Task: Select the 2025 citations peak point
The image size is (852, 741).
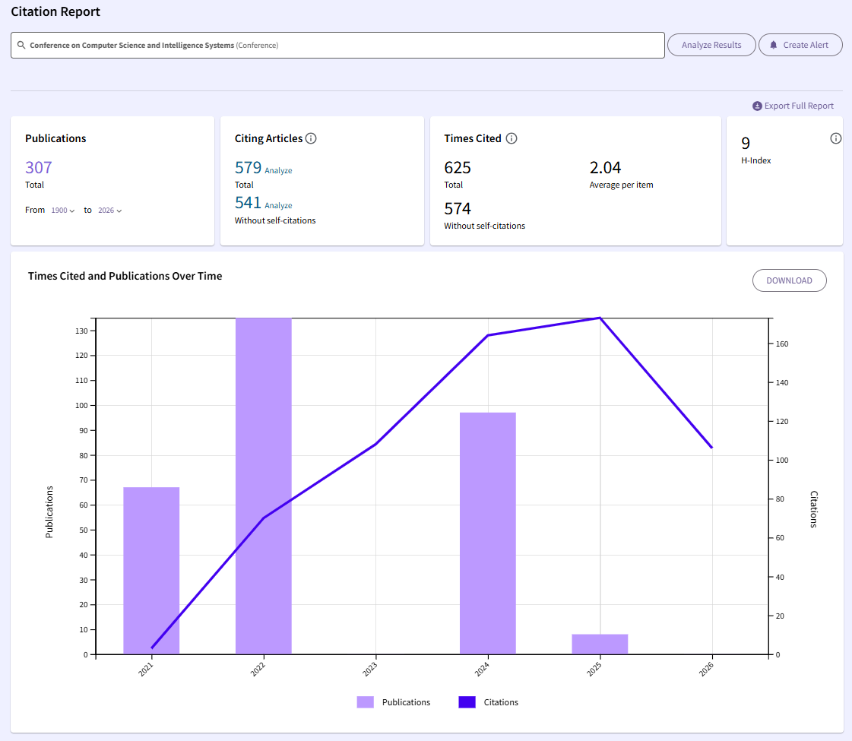Action: click(600, 318)
